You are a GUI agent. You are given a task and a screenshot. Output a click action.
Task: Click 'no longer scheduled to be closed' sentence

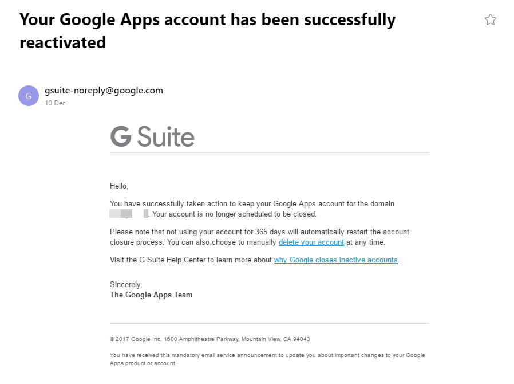point(234,214)
